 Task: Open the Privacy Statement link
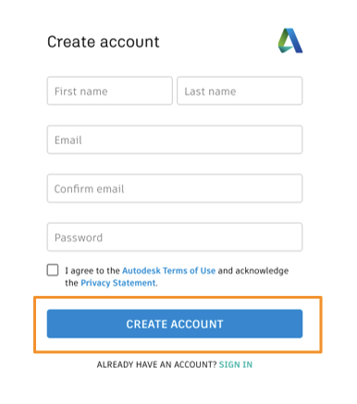[x=118, y=283]
